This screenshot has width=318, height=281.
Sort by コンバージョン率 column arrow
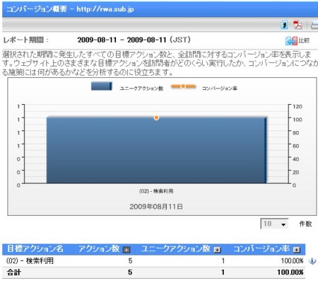coord(297,249)
